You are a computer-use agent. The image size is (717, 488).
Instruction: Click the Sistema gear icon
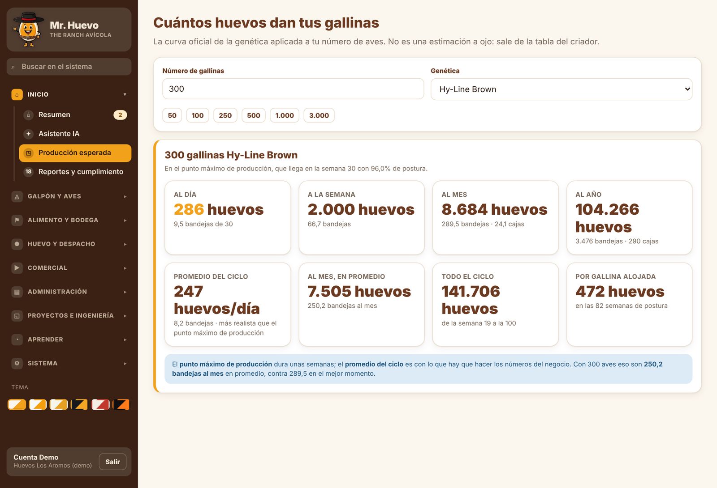pos(17,363)
